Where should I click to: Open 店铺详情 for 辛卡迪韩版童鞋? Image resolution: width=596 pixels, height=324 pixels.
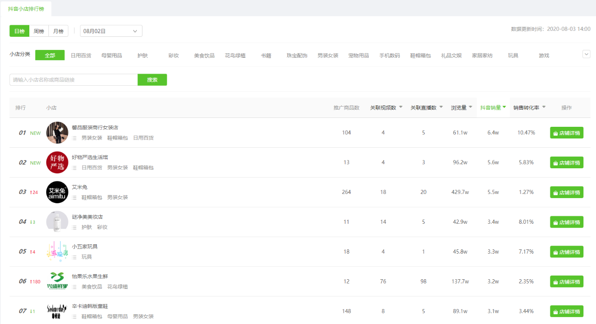tap(567, 311)
